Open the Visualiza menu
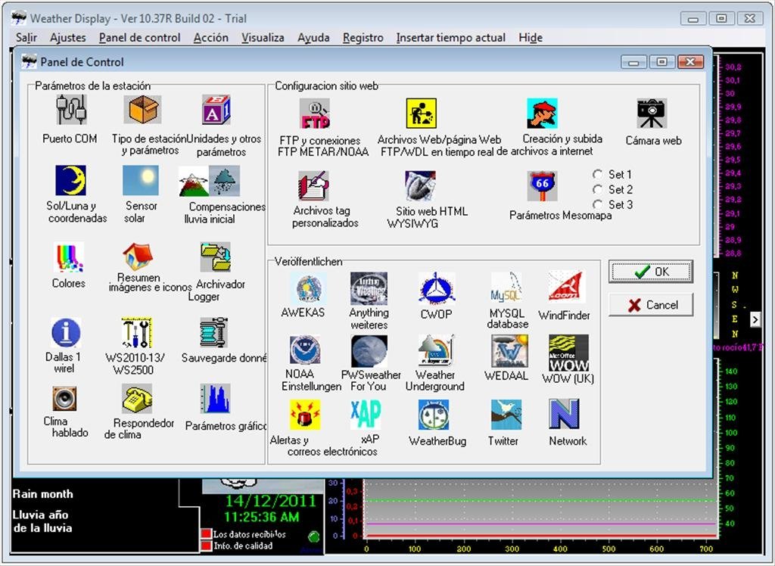 tap(263, 38)
